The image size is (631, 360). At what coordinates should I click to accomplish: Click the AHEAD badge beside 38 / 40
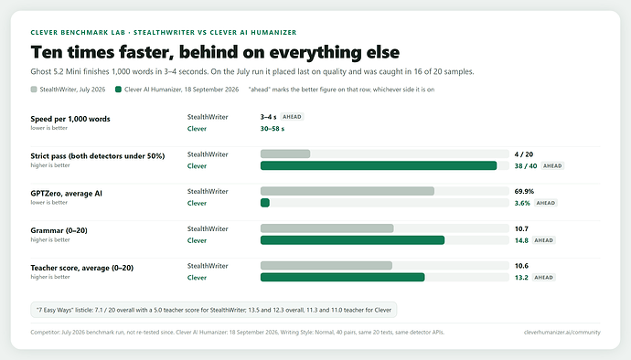pyautogui.click(x=552, y=165)
